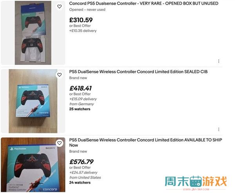
Task: Click the £418.41 price
Action: pyautogui.click(x=80, y=88)
